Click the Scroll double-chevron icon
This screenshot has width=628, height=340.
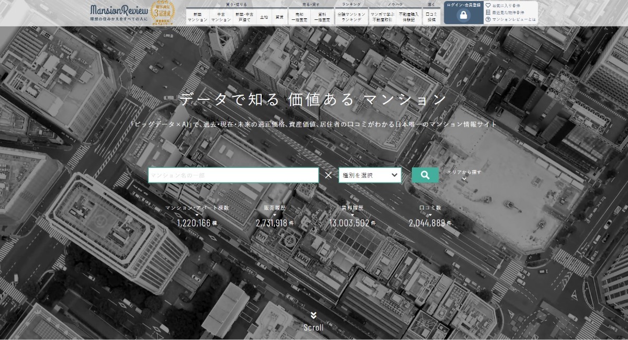pyautogui.click(x=313, y=315)
